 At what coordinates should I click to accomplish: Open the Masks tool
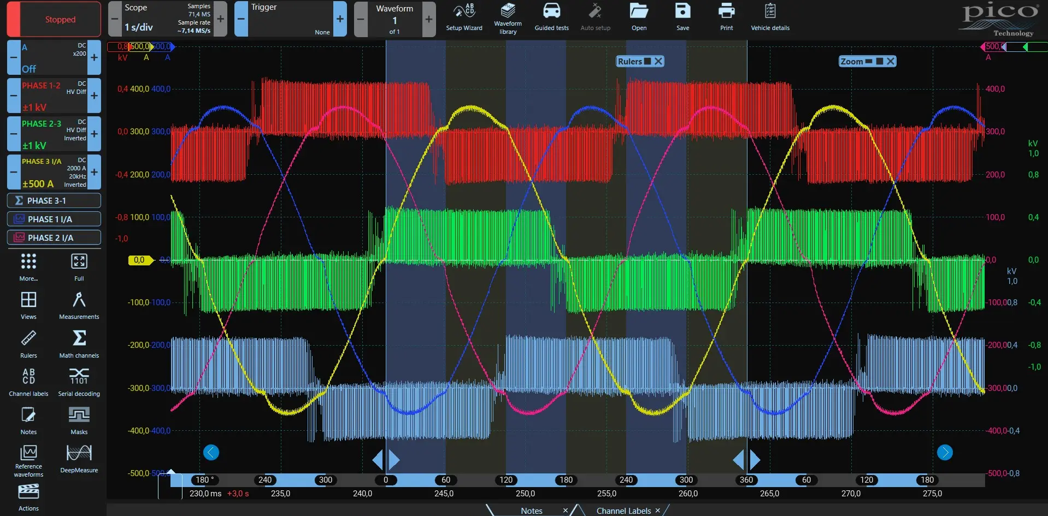(x=79, y=419)
